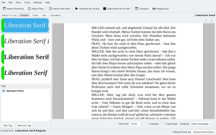Click the sample text page area

click(133, 71)
